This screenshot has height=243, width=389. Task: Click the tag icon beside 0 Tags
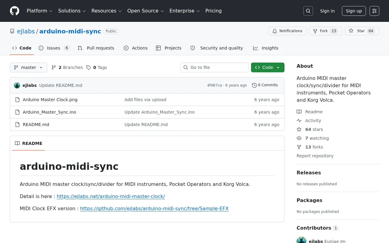point(88,67)
